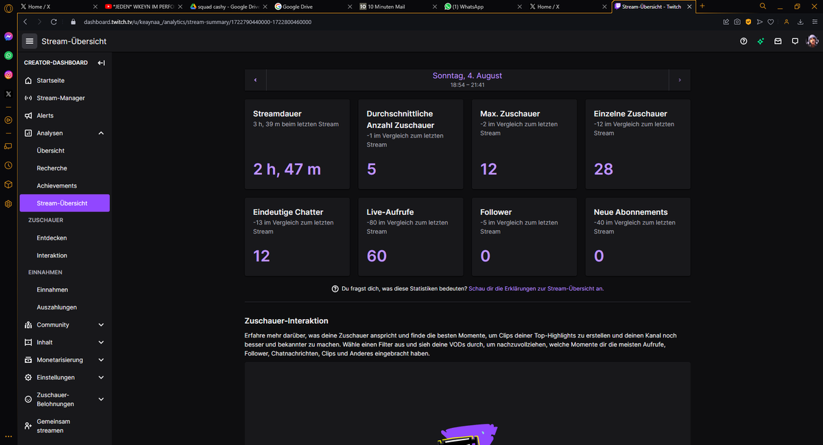
Task: Collapse the Creator-Dashboard sidebar arrow
Action: (101, 63)
